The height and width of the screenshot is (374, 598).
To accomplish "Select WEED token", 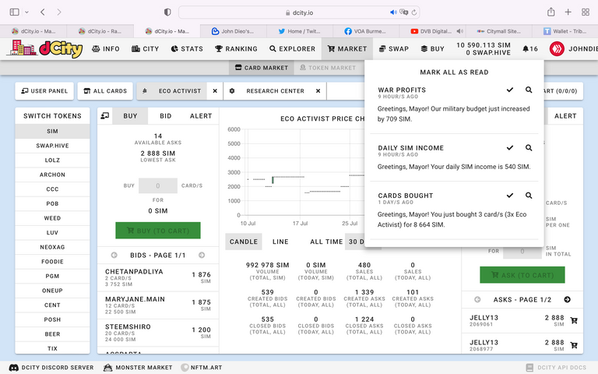I will coord(52,218).
